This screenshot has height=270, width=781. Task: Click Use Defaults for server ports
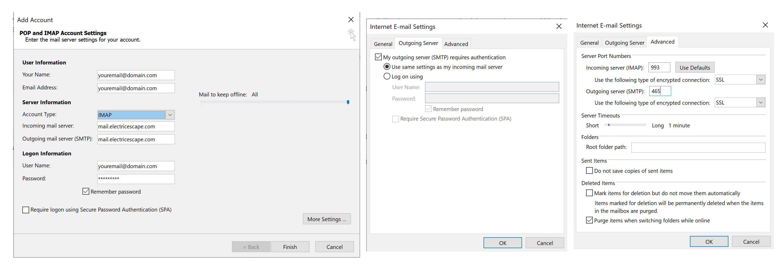(695, 68)
